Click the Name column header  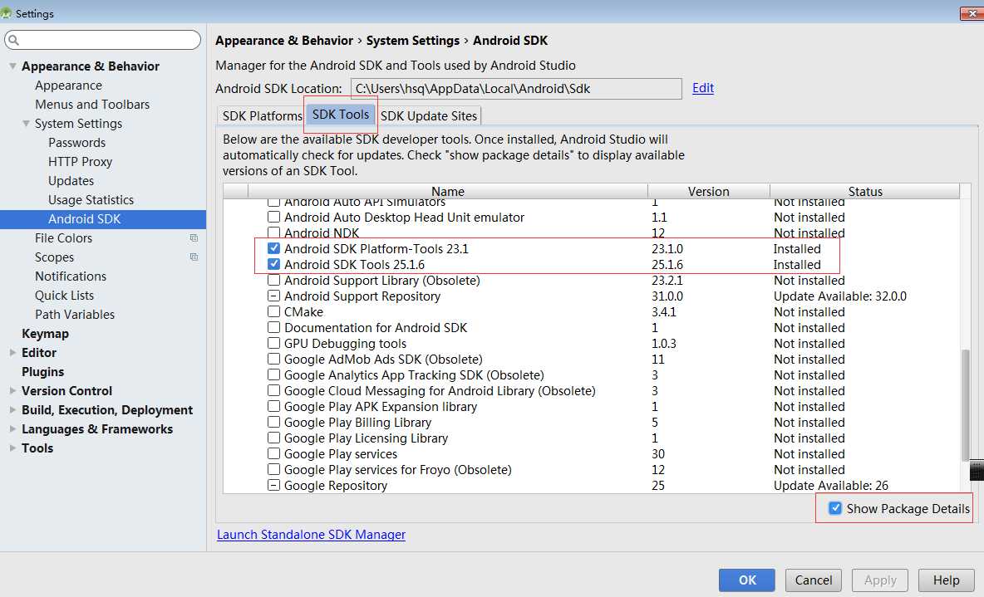[447, 191]
